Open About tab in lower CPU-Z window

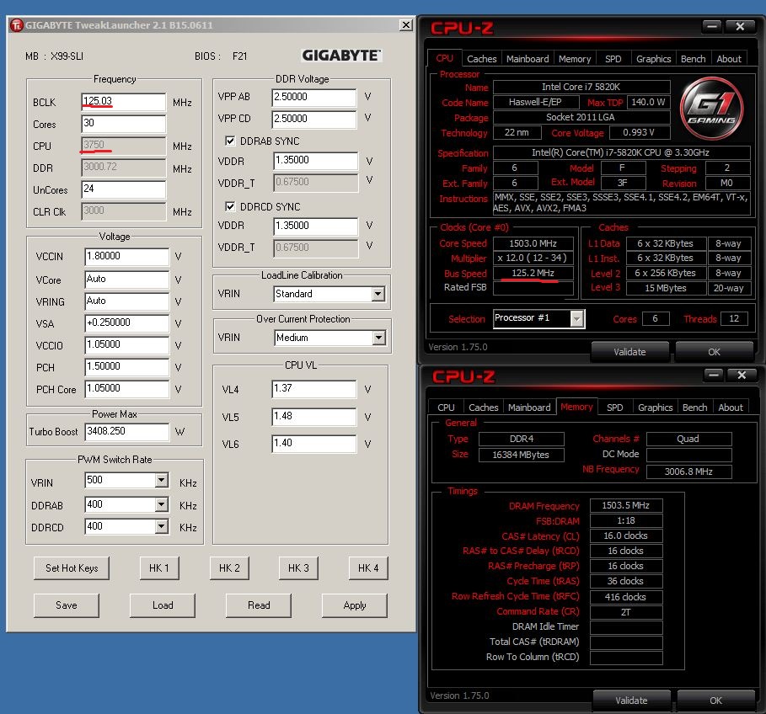pyautogui.click(x=731, y=408)
